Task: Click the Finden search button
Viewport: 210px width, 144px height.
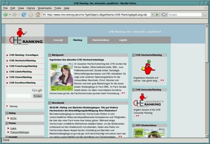Action: point(38,96)
